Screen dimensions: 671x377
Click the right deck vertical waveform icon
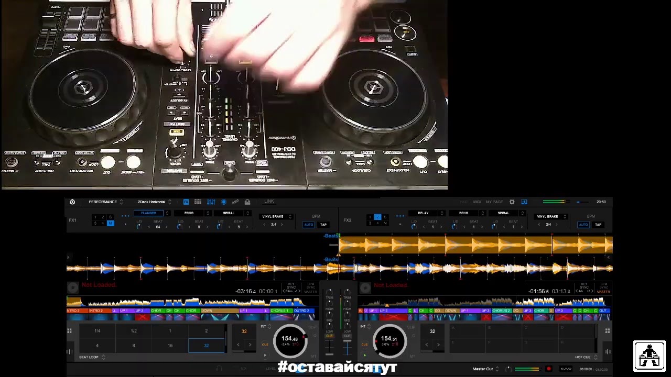tap(607, 352)
